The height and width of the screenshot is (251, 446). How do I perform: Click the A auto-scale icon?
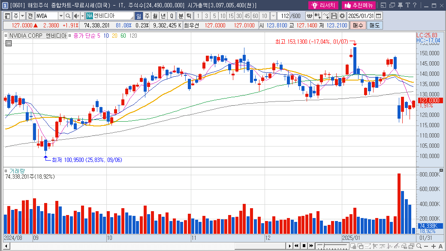440,246
